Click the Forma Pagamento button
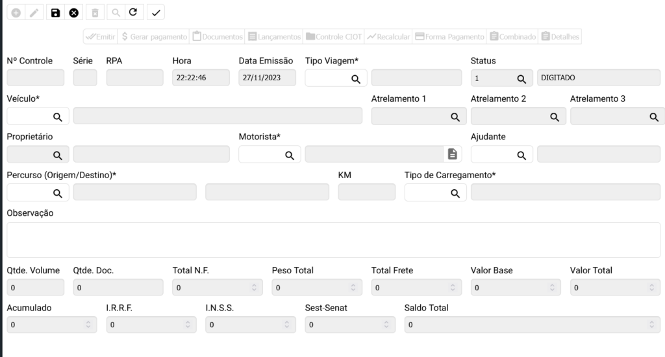 point(449,37)
